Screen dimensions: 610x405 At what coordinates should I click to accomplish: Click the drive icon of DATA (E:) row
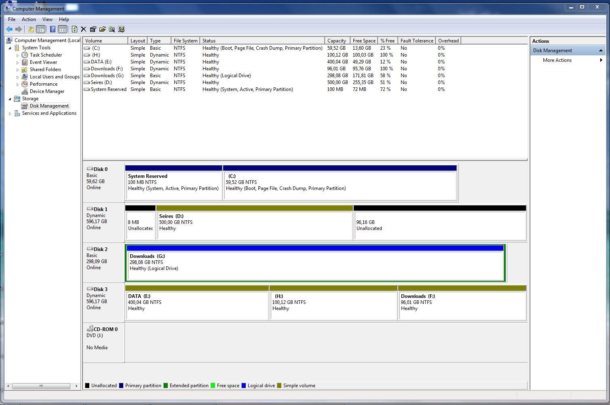coord(87,62)
